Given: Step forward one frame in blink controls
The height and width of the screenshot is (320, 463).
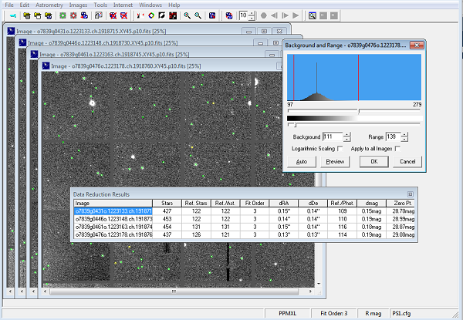Looking at the screenshot, I should [x=285, y=15].
